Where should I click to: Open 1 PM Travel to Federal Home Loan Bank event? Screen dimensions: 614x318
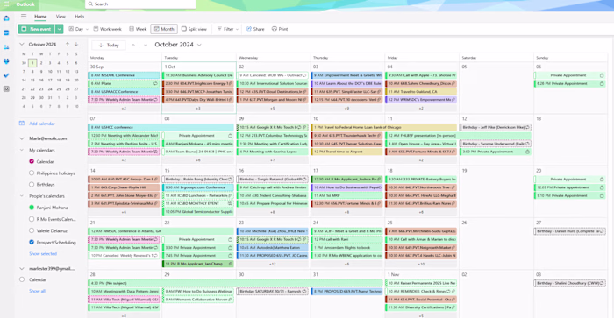[x=384, y=128]
